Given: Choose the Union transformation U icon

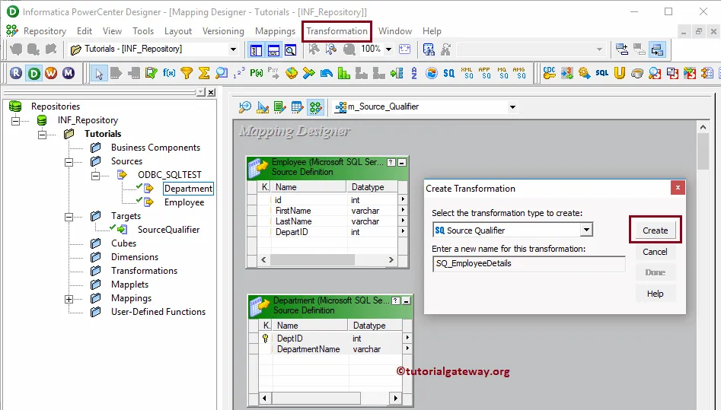Looking at the screenshot, I should click(x=620, y=73).
